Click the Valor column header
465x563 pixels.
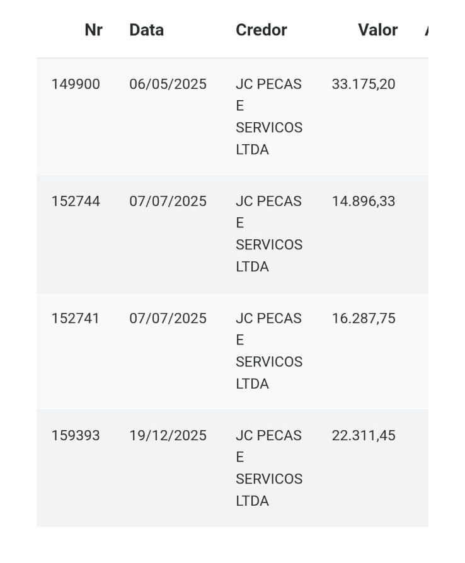377,30
